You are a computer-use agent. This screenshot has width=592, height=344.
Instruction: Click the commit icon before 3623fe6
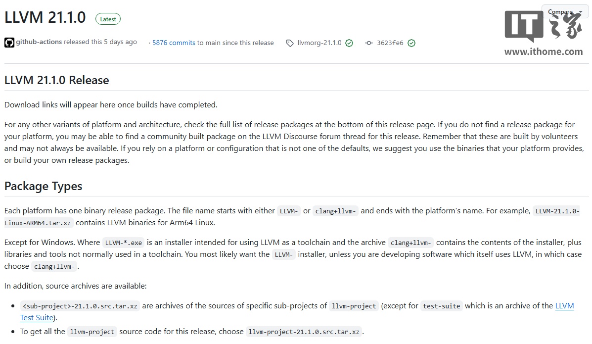369,43
